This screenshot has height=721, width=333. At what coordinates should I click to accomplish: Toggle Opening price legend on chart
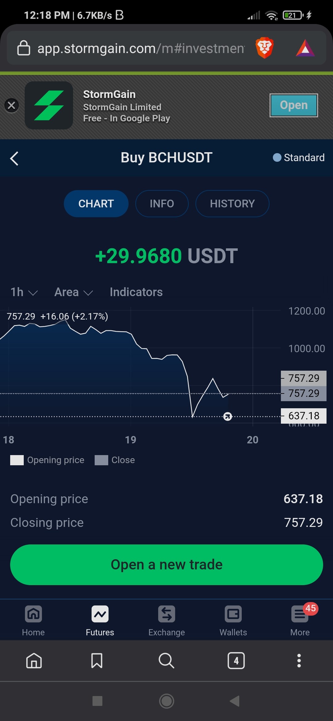tap(47, 460)
